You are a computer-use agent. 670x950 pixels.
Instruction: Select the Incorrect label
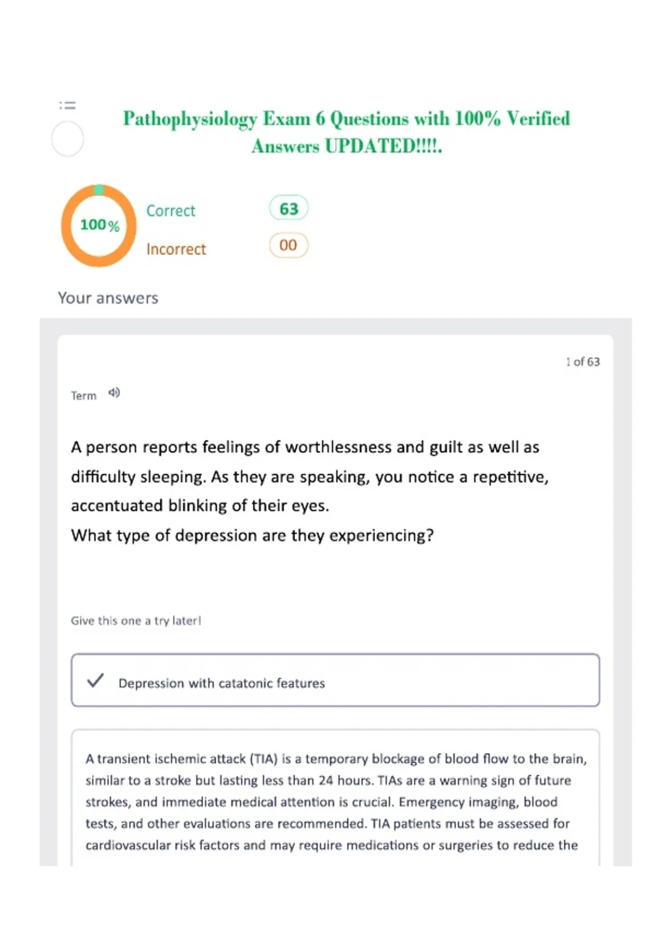[176, 249]
